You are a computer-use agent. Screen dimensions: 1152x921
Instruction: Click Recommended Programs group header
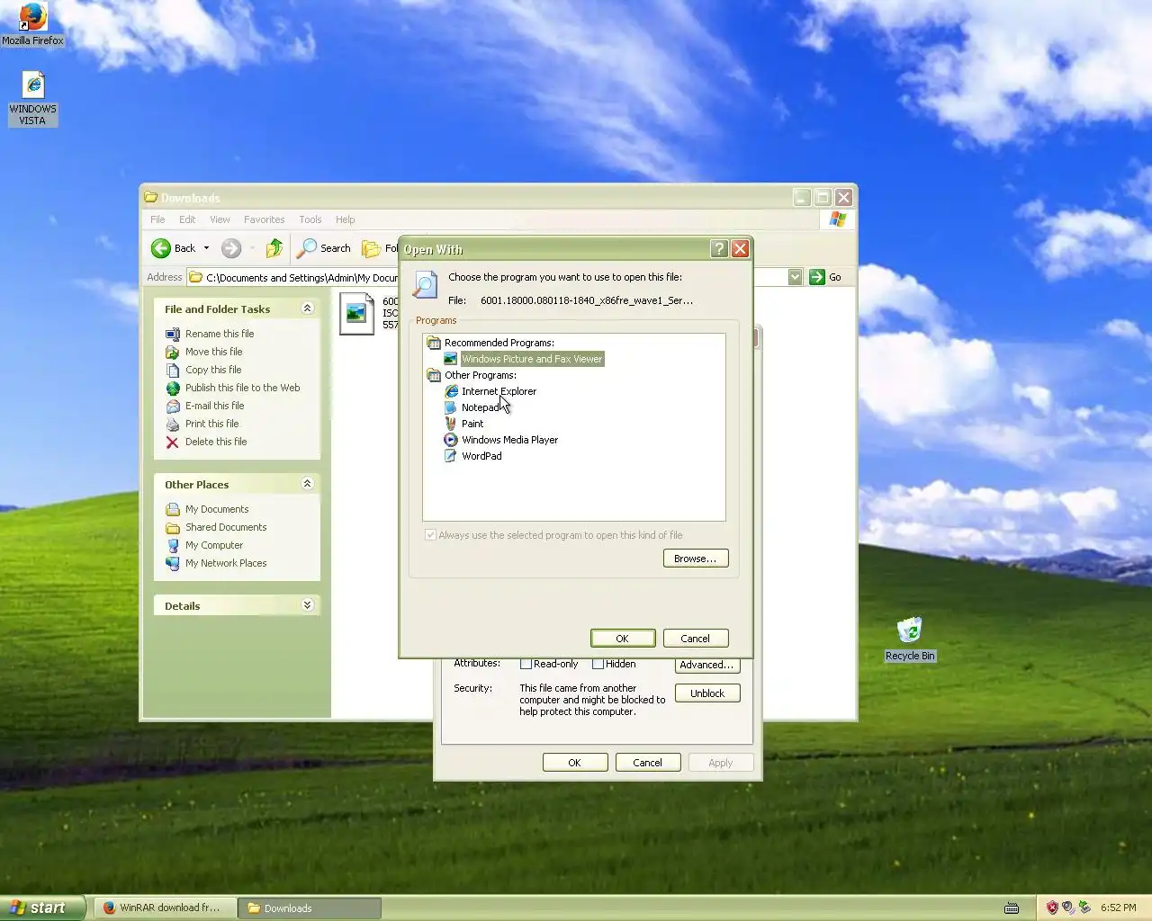click(499, 343)
